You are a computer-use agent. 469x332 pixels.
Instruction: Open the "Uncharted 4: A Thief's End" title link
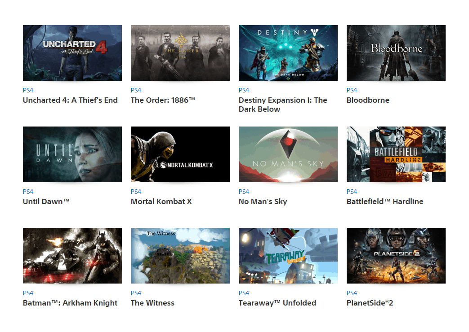[70, 100]
